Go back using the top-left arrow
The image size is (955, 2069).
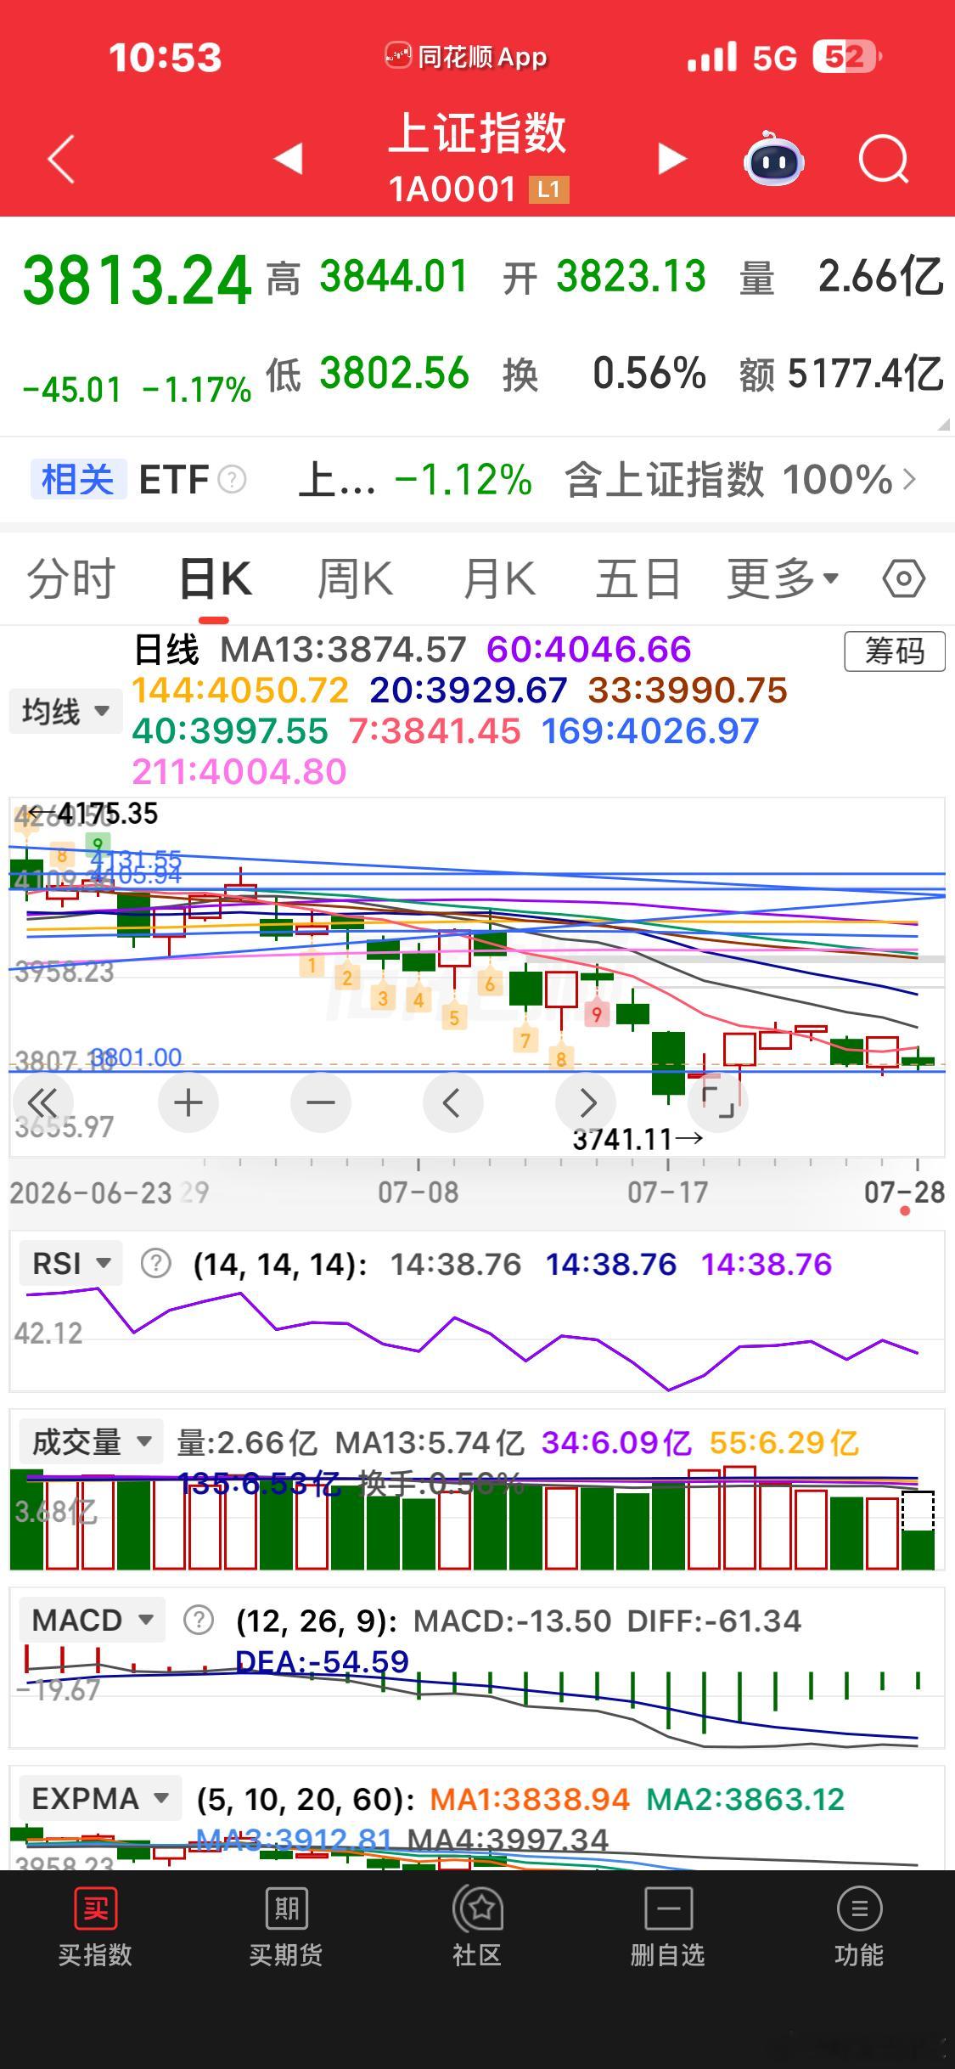tap(61, 159)
